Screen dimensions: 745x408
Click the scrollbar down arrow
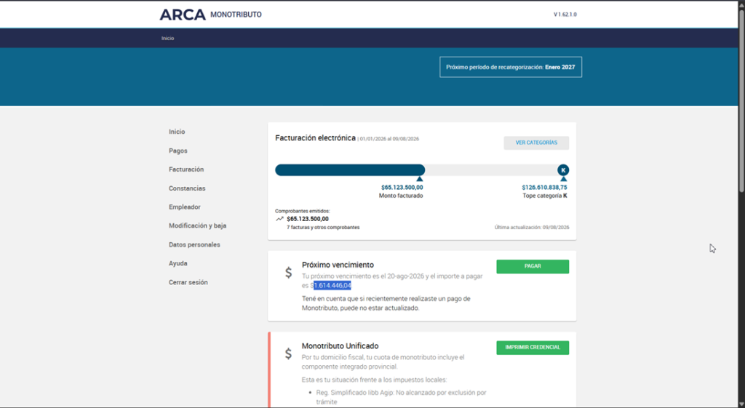click(x=741, y=404)
